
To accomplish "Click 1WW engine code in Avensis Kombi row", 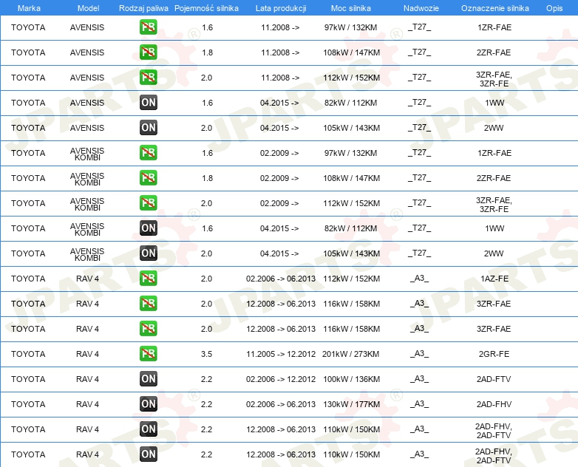I will point(494,228).
